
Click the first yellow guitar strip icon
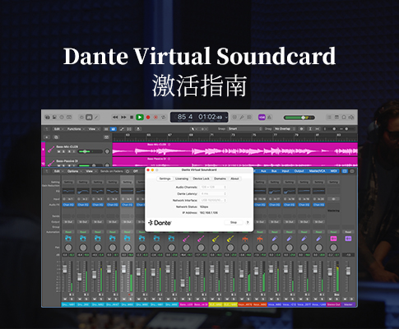[216, 239]
